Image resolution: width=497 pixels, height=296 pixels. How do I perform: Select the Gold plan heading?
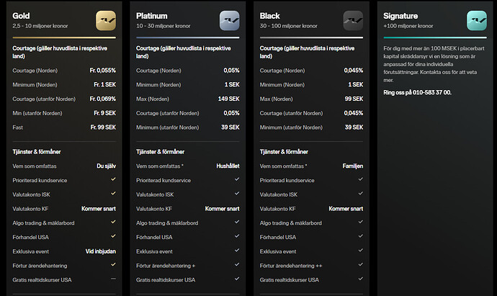click(22, 16)
